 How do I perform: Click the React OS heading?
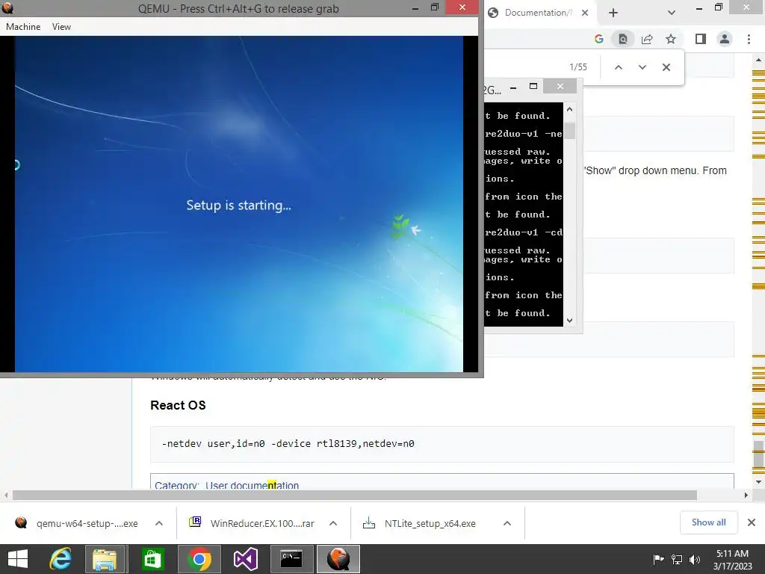178,405
